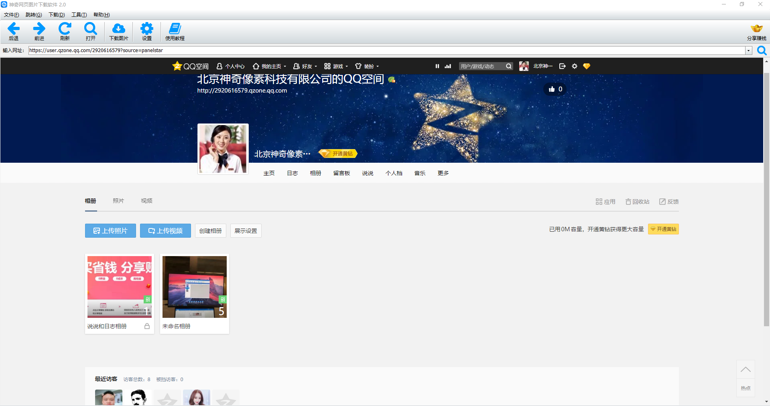Viewport: 770px width, 406px height.
Task: Open 设置 gear in toolbar
Action: (147, 31)
